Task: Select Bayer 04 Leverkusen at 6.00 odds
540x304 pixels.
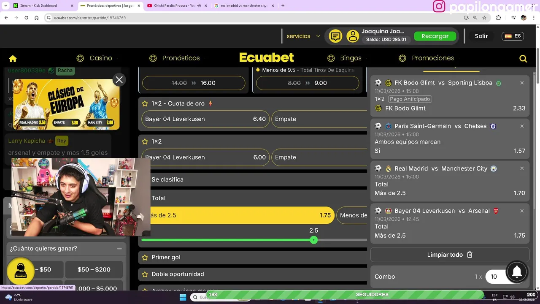Action: tap(205, 157)
